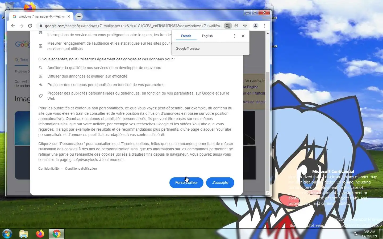
Task: Open a new tab with the plus button
Action: pos(79,16)
